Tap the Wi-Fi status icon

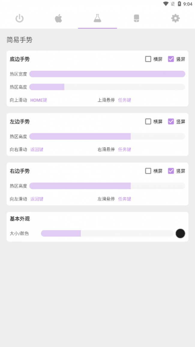click(x=166, y=4)
